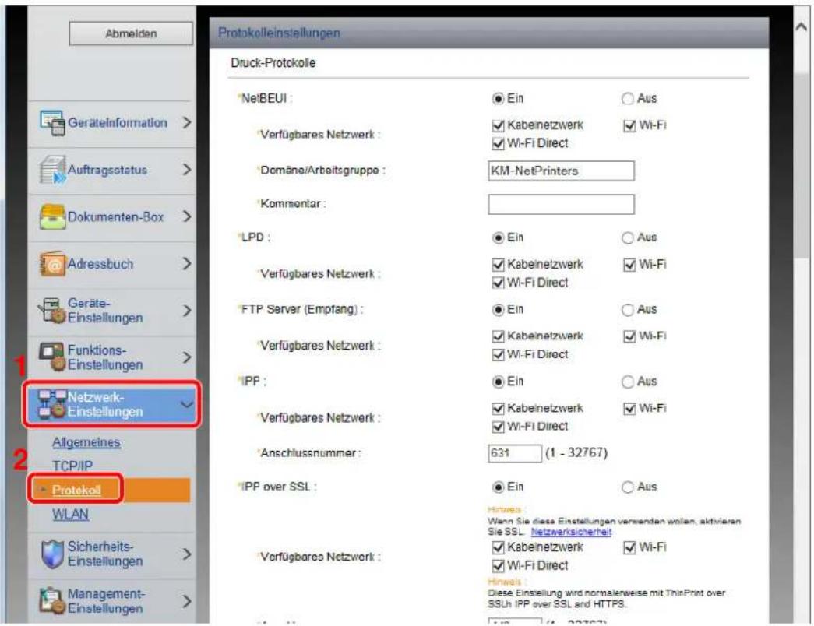Uncheck Wi-Fi under NetBEUI

629,125
